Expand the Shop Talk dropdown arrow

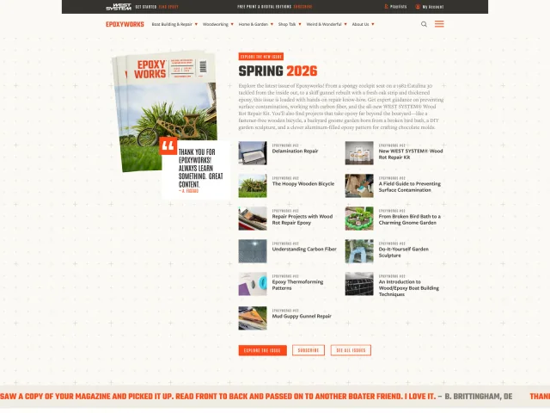[300, 24]
